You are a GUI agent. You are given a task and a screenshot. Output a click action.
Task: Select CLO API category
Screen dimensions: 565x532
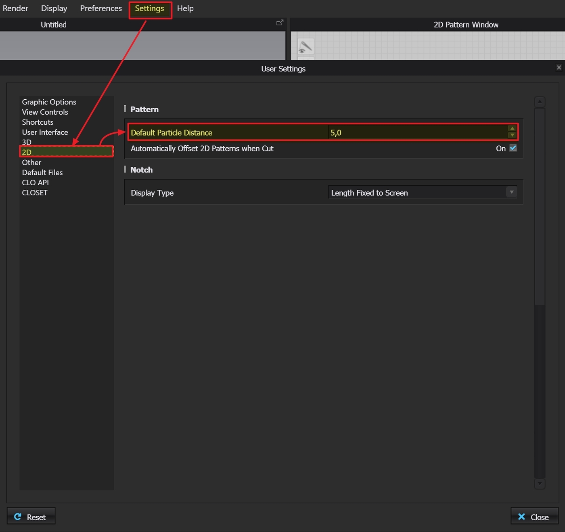pyautogui.click(x=36, y=182)
